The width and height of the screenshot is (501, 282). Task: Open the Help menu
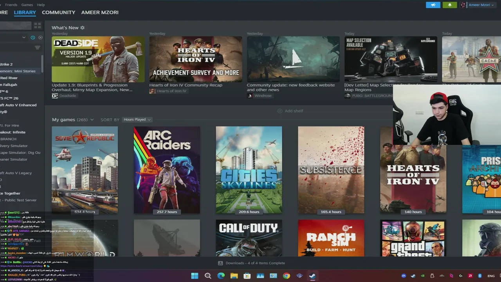[41, 5]
